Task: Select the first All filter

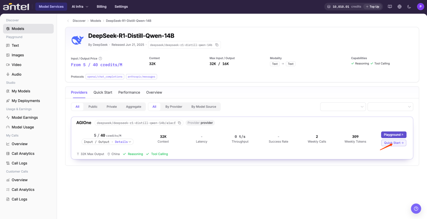Action: tap(77, 107)
